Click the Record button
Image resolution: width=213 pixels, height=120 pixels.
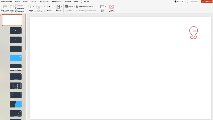(x=179, y=2)
